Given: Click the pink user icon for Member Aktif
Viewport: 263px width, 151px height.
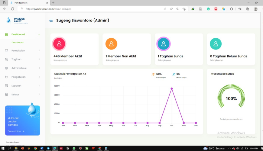Looking at the screenshot, I should pos(59,44).
